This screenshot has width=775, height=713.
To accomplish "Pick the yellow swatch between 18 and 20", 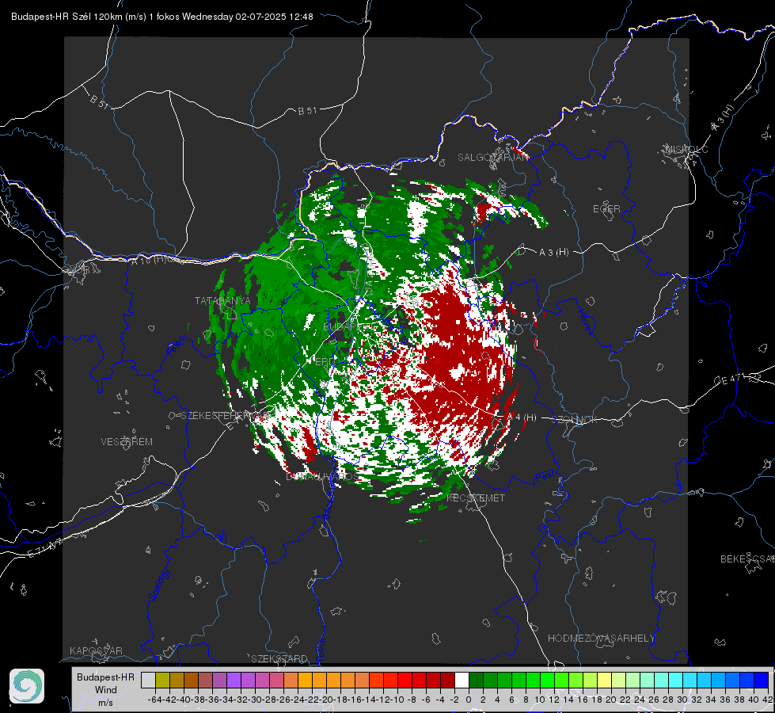I will click(x=604, y=681).
